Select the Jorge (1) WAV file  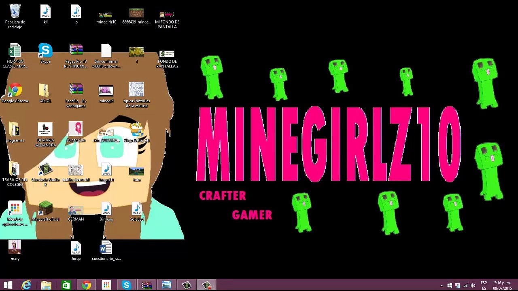[106, 173]
